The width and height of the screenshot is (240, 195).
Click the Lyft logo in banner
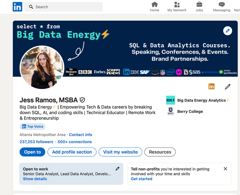click(x=179, y=72)
